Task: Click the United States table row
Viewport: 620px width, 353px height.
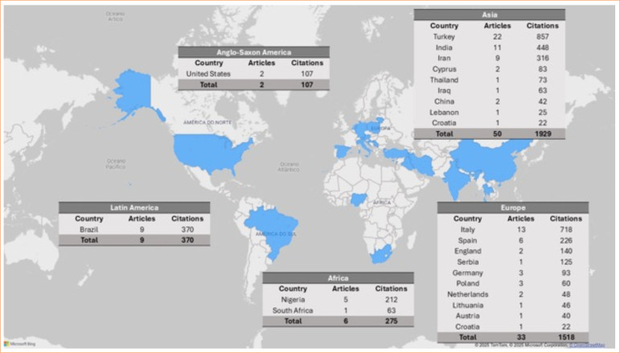Action: coord(253,74)
